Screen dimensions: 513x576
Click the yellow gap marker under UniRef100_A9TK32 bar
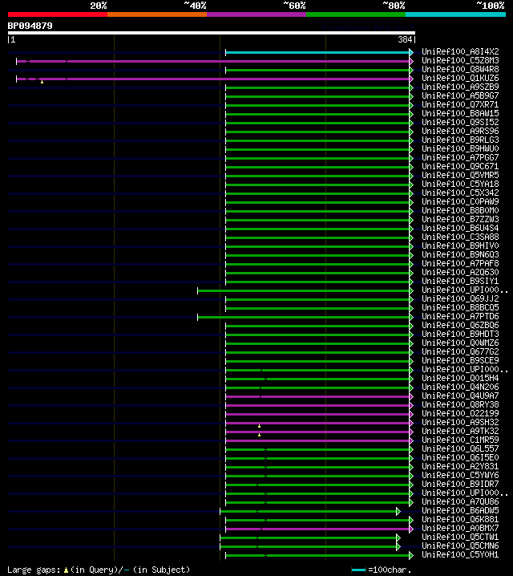pyautogui.click(x=260, y=435)
